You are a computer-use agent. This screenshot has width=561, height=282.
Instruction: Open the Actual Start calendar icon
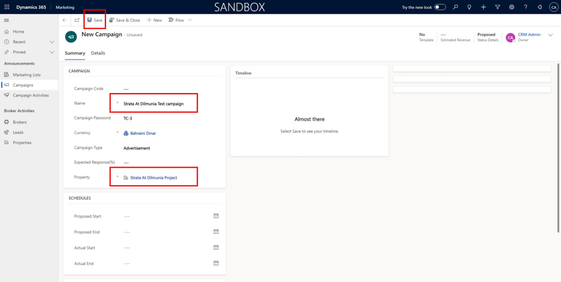pos(216,247)
